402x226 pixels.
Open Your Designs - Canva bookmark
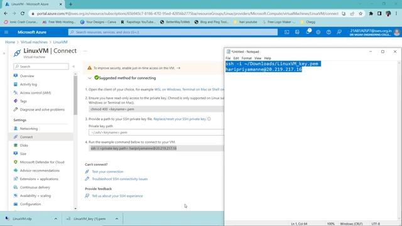coord(98,22)
